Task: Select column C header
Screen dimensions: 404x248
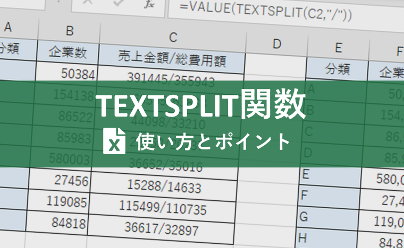Action: click(172, 37)
